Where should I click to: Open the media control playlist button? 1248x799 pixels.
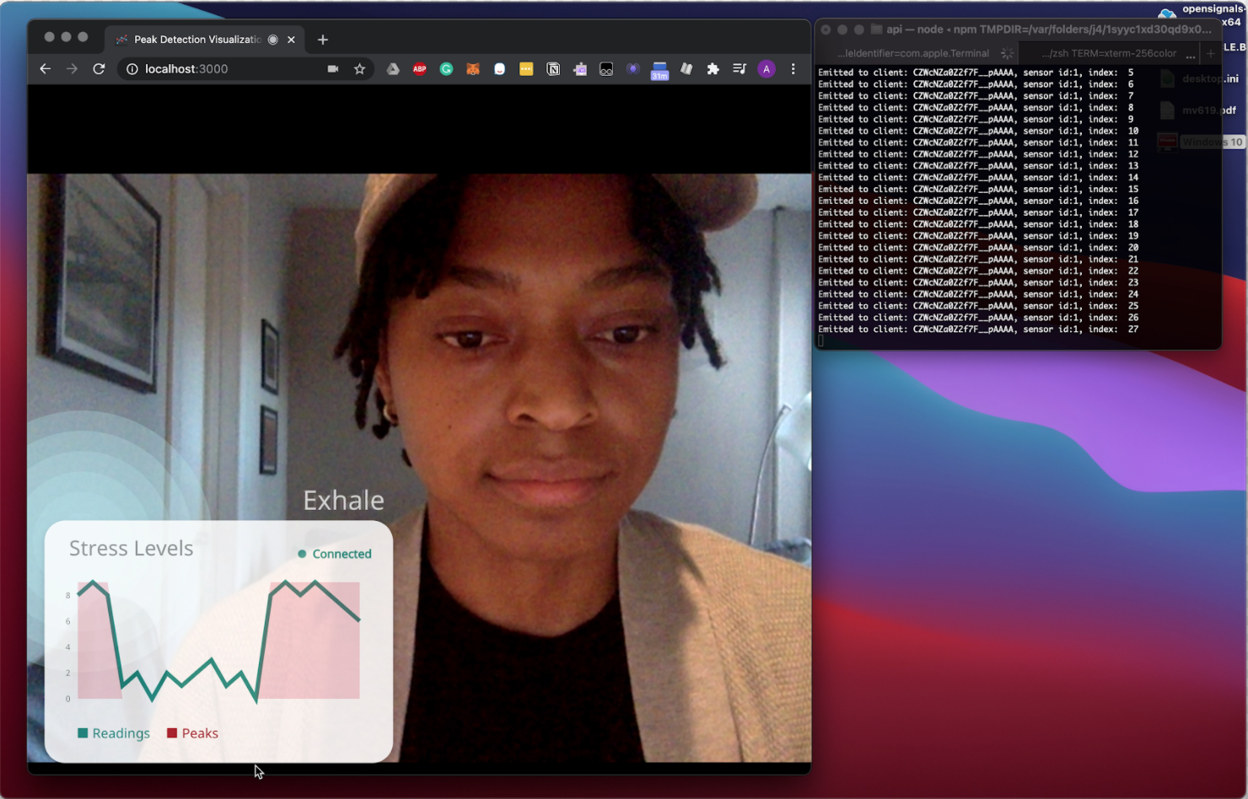(x=740, y=69)
